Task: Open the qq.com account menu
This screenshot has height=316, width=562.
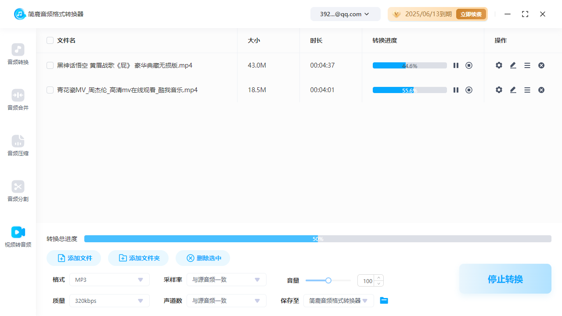Action: [x=345, y=14]
